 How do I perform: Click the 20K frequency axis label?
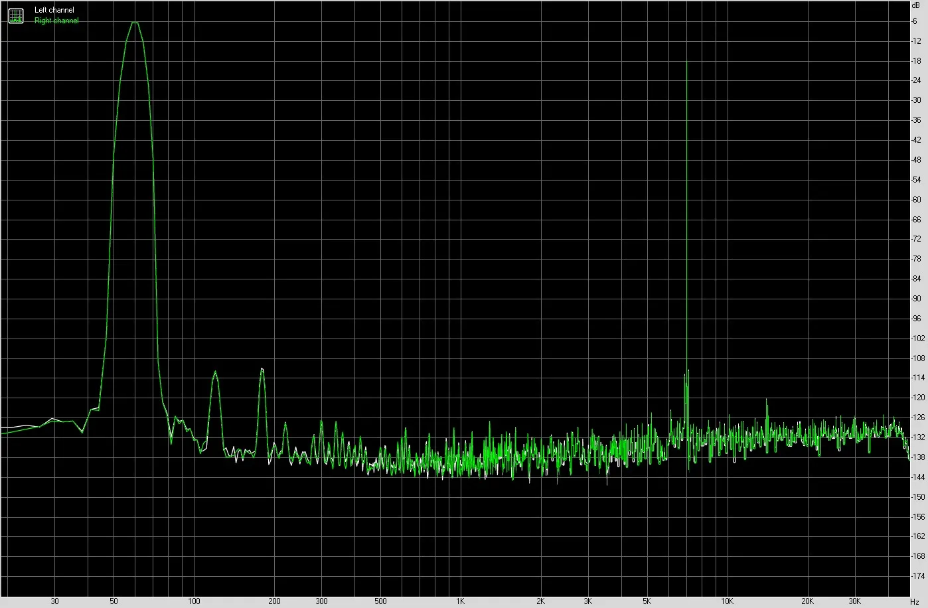(807, 601)
